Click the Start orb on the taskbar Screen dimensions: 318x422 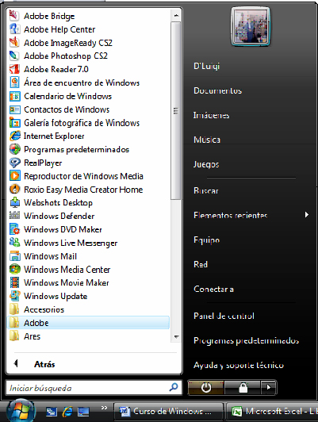tap(21, 411)
